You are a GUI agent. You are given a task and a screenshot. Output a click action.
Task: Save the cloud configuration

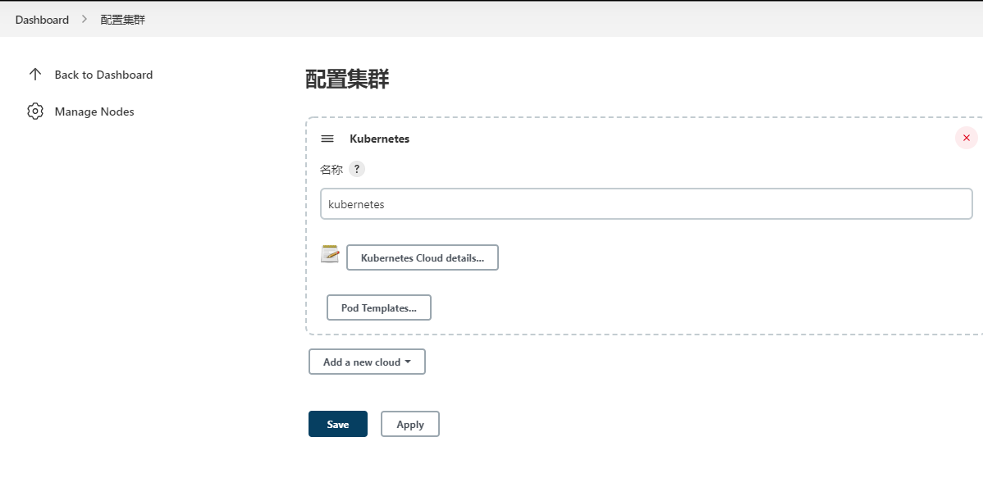(x=338, y=424)
